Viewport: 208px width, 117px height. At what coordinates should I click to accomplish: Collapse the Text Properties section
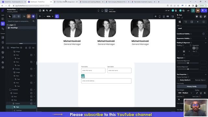(x=206, y=74)
